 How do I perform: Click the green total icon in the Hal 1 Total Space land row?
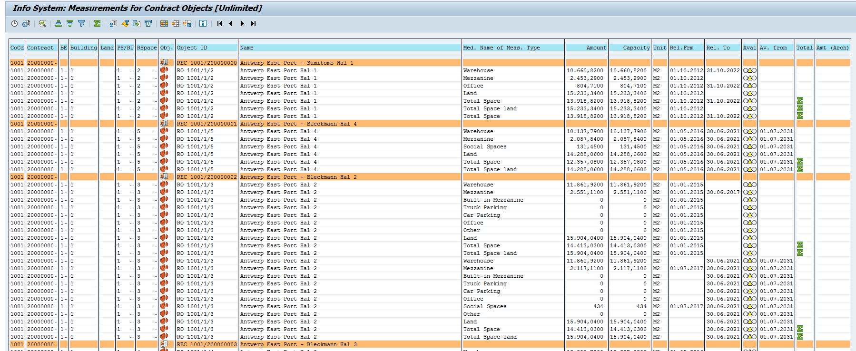click(x=800, y=108)
